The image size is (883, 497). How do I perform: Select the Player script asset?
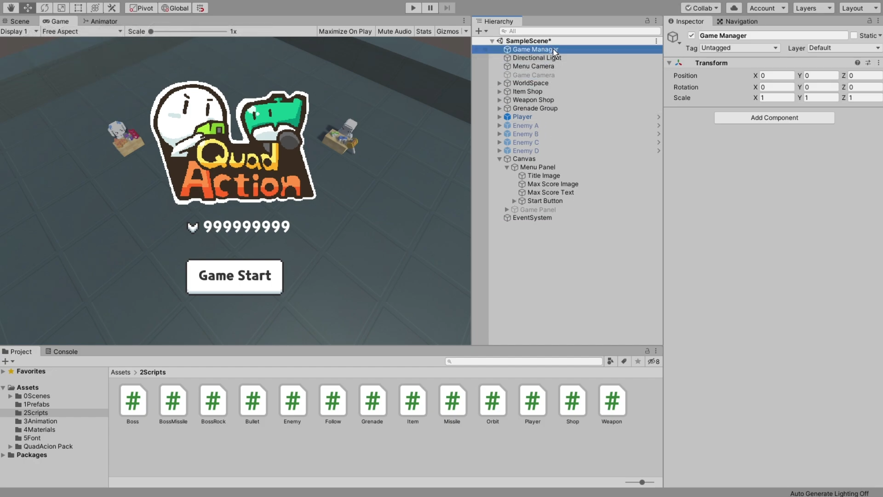533,405
